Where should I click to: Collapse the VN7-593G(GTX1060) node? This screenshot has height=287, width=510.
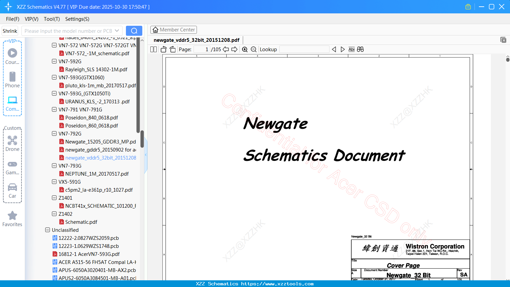coord(54,77)
